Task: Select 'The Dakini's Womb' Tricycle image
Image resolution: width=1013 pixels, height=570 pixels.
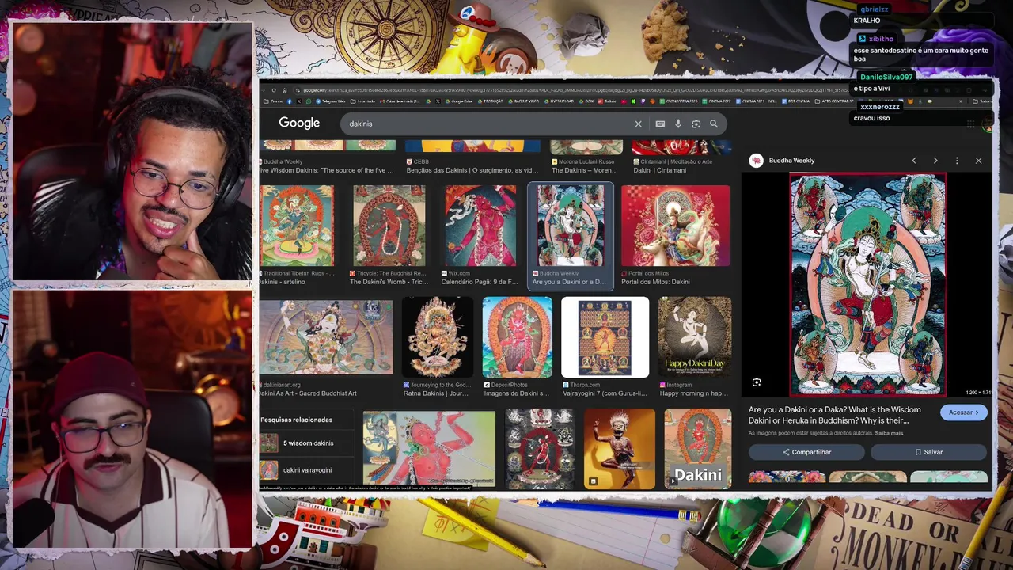Action: pyautogui.click(x=389, y=226)
